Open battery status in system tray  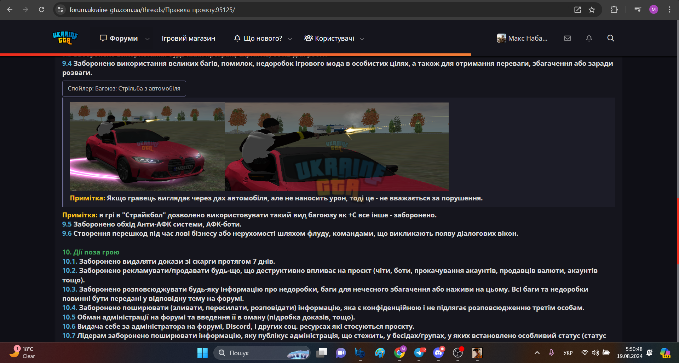[x=606, y=353]
